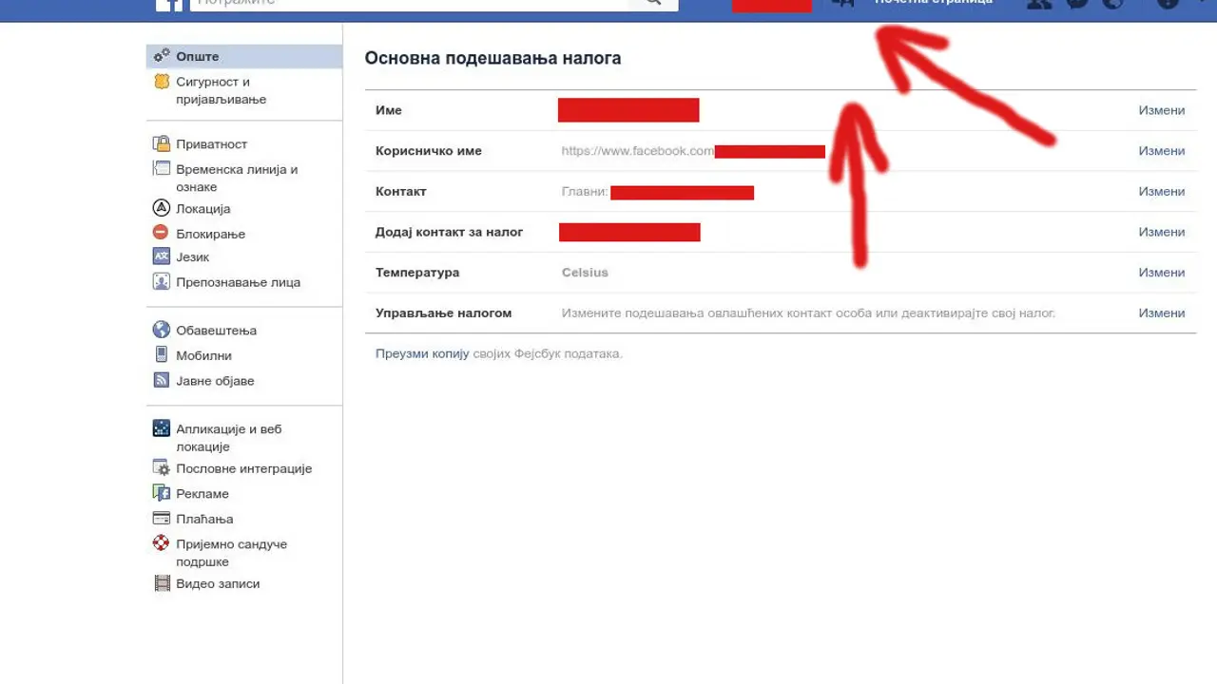This screenshot has width=1217, height=684.
Task: Click the Пријемно сандуче подршке lifebuoy icon
Action: pyautogui.click(x=161, y=543)
